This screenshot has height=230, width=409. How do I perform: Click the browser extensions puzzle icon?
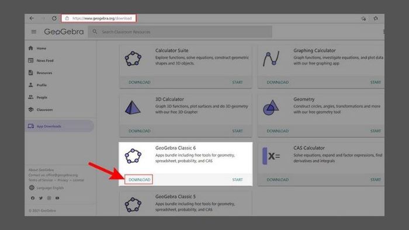pyautogui.click(x=376, y=19)
